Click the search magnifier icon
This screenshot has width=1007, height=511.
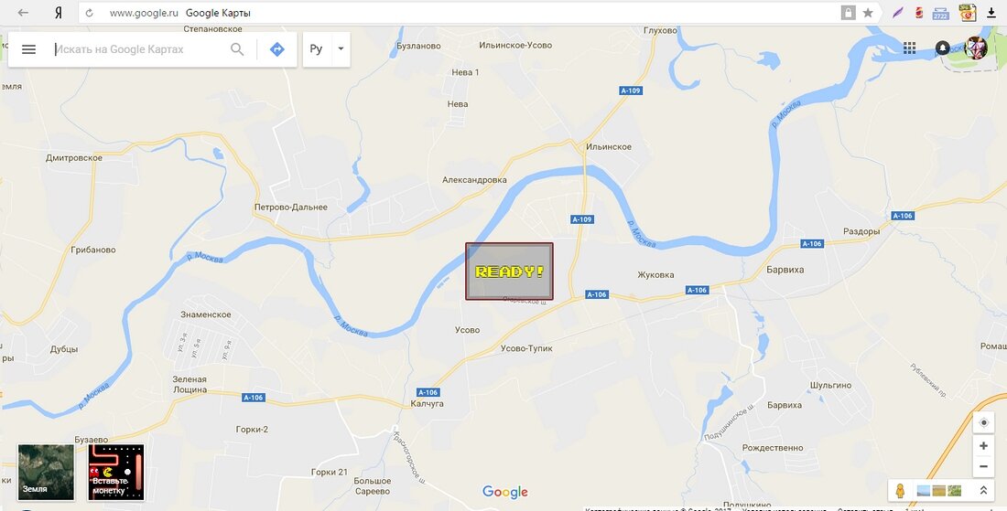pyautogui.click(x=237, y=49)
